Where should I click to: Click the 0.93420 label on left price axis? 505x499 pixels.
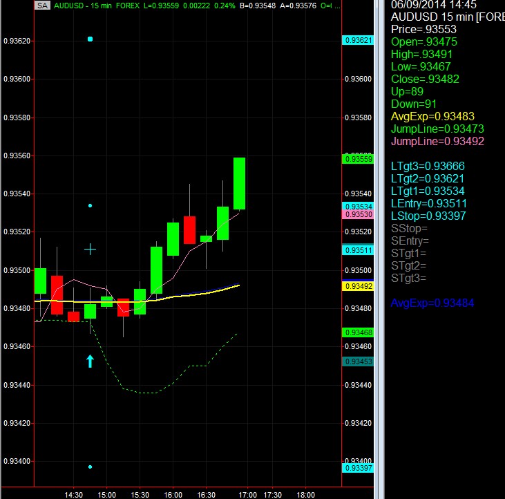click(x=17, y=423)
